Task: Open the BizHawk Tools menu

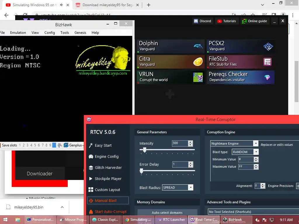Action: (x=65, y=33)
